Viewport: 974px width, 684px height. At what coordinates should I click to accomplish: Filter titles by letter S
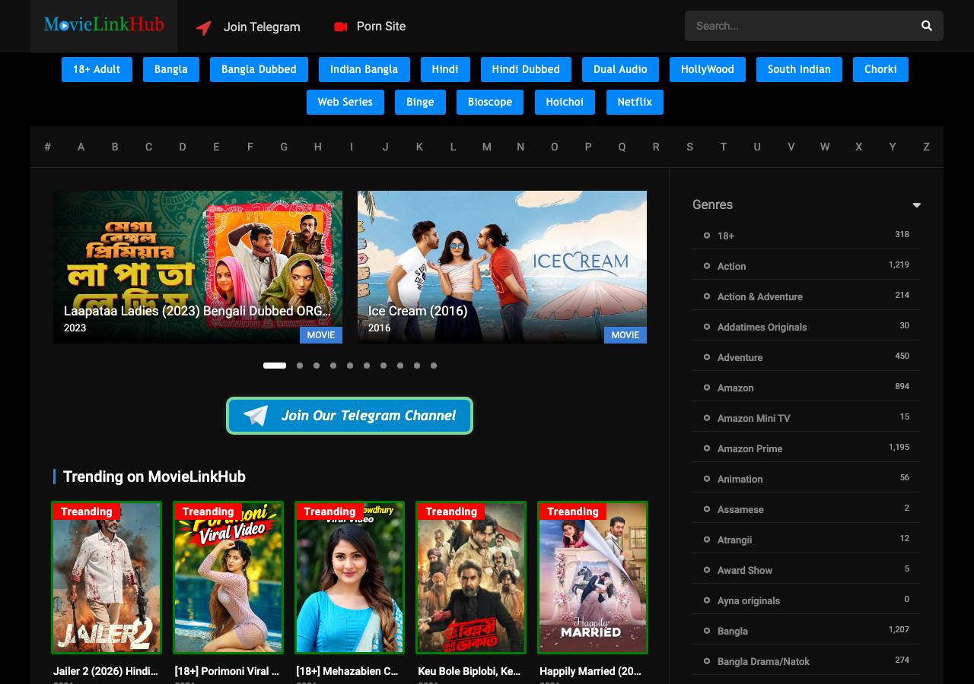pyautogui.click(x=689, y=147)
